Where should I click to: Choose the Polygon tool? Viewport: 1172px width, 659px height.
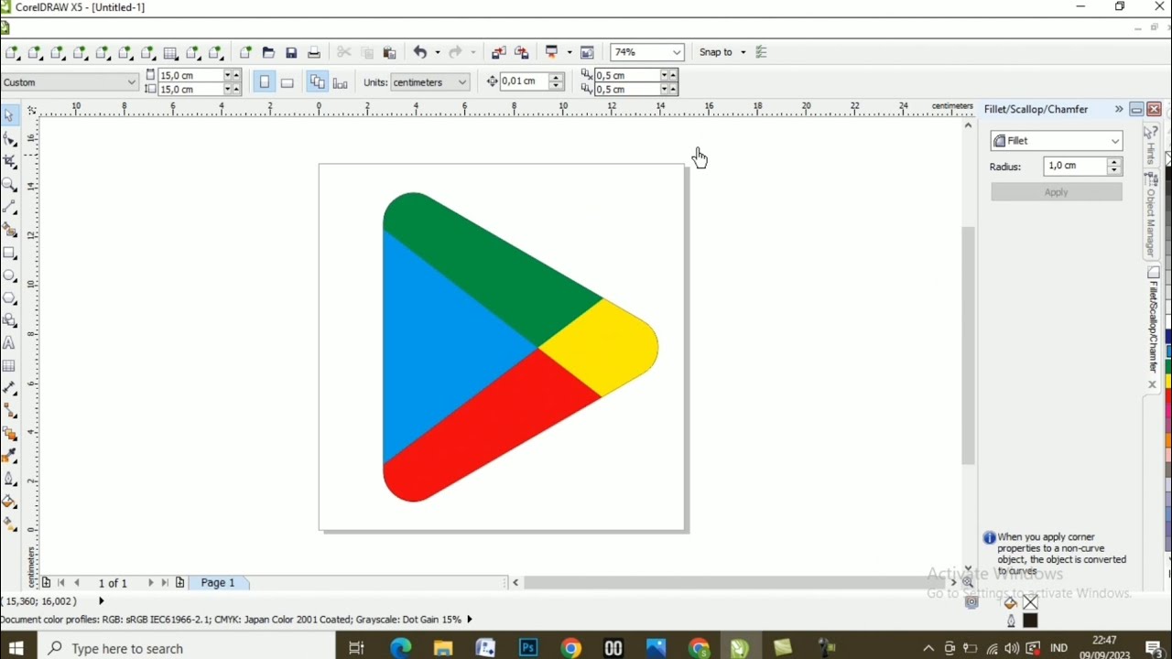(x=9, y=298)
